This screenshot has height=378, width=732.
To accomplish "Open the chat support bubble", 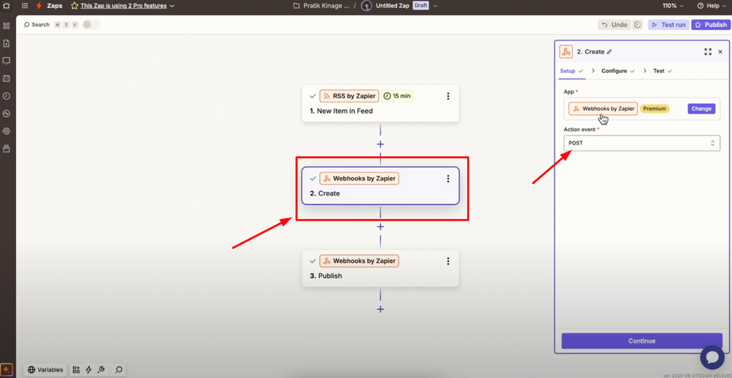I will [x=712, y=357].
